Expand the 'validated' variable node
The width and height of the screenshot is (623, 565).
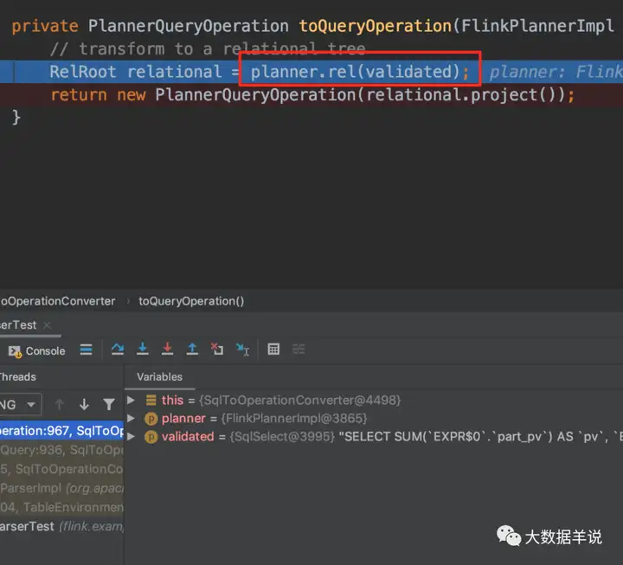click(131, 437)
